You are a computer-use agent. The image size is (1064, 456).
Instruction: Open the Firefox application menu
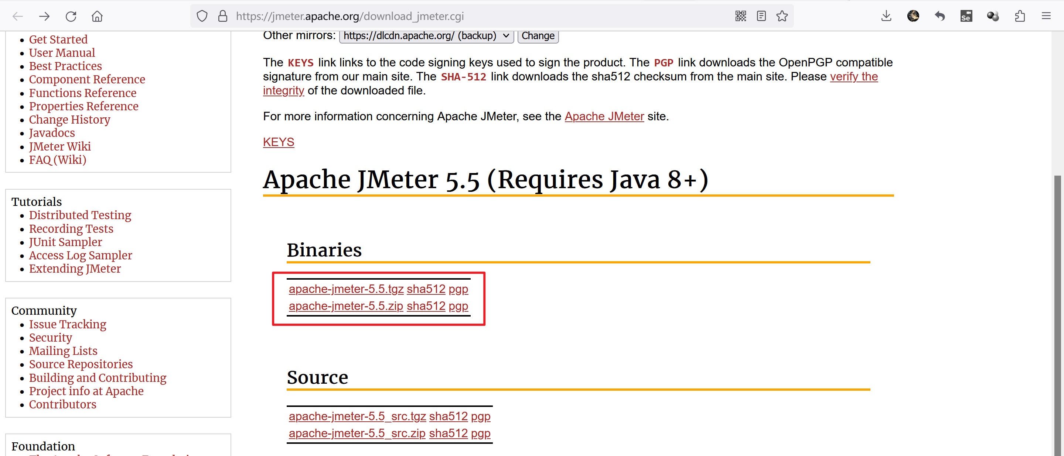[x=1046, y=16]
